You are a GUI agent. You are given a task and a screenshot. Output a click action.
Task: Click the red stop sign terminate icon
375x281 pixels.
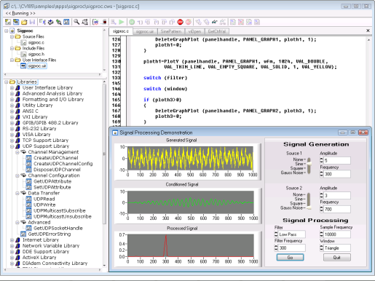[181, 22]
